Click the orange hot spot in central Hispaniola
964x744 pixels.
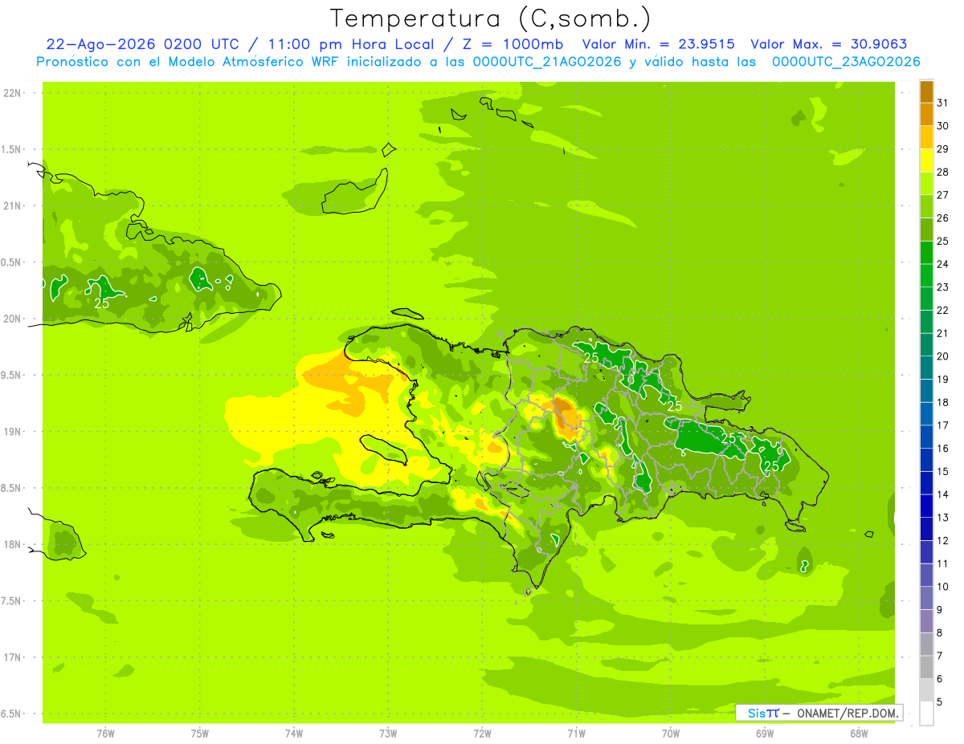(567, 417)
